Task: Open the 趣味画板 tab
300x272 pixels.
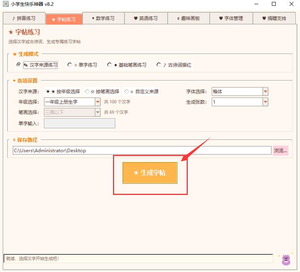Action: (189, 18)
